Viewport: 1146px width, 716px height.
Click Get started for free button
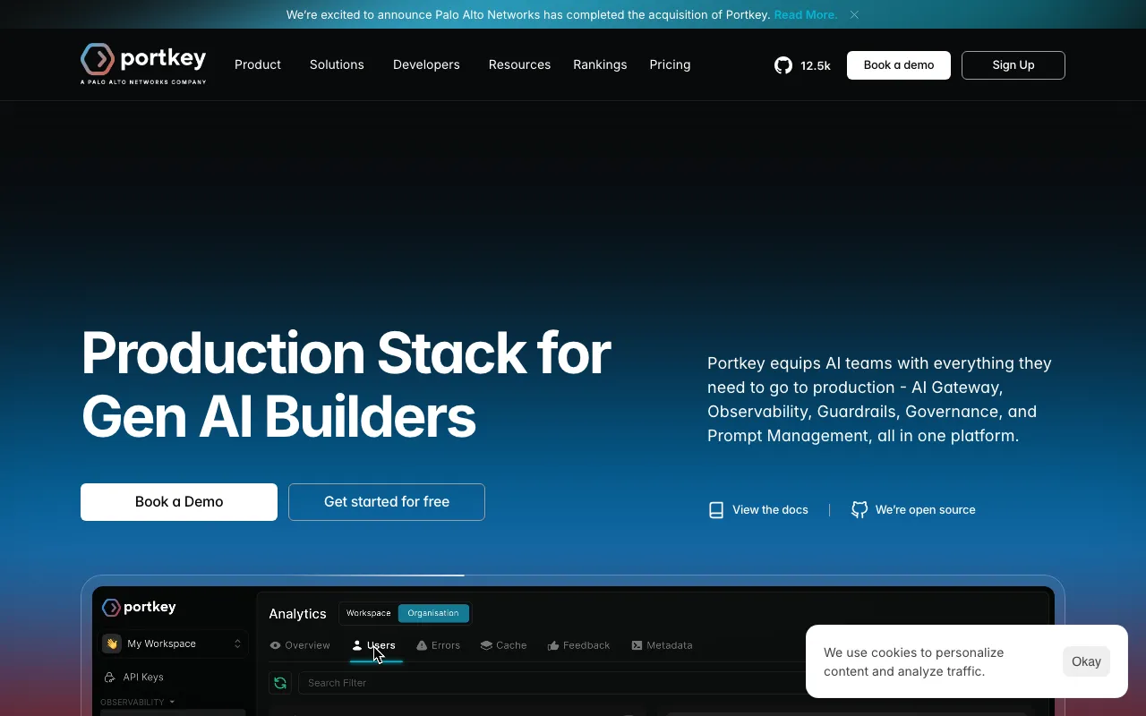coord(387,502)
